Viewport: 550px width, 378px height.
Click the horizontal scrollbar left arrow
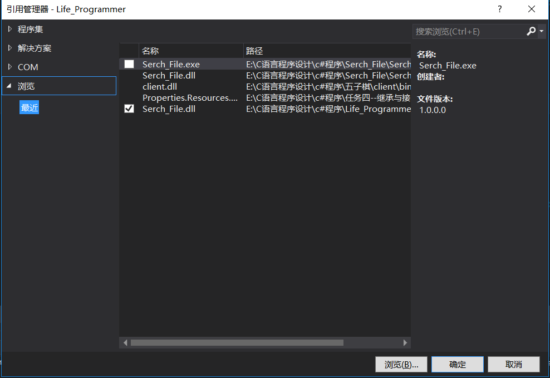coord(125,342)
